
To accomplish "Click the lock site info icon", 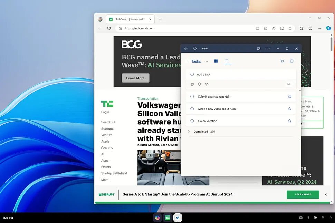I will 120,28.
